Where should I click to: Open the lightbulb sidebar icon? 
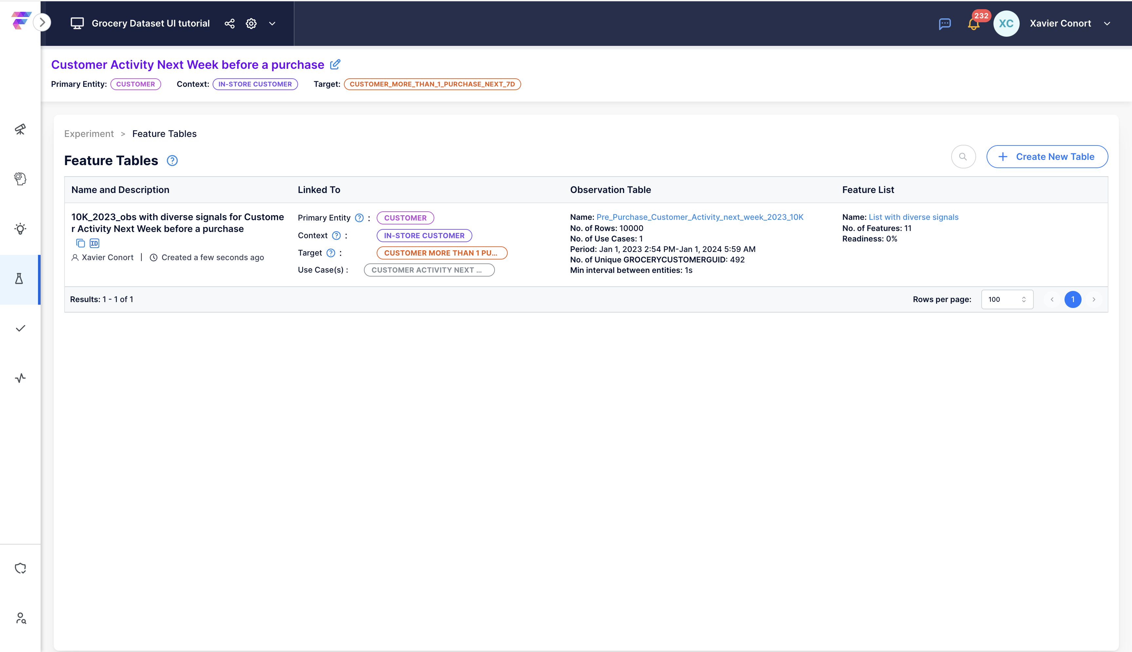[20, 229]
